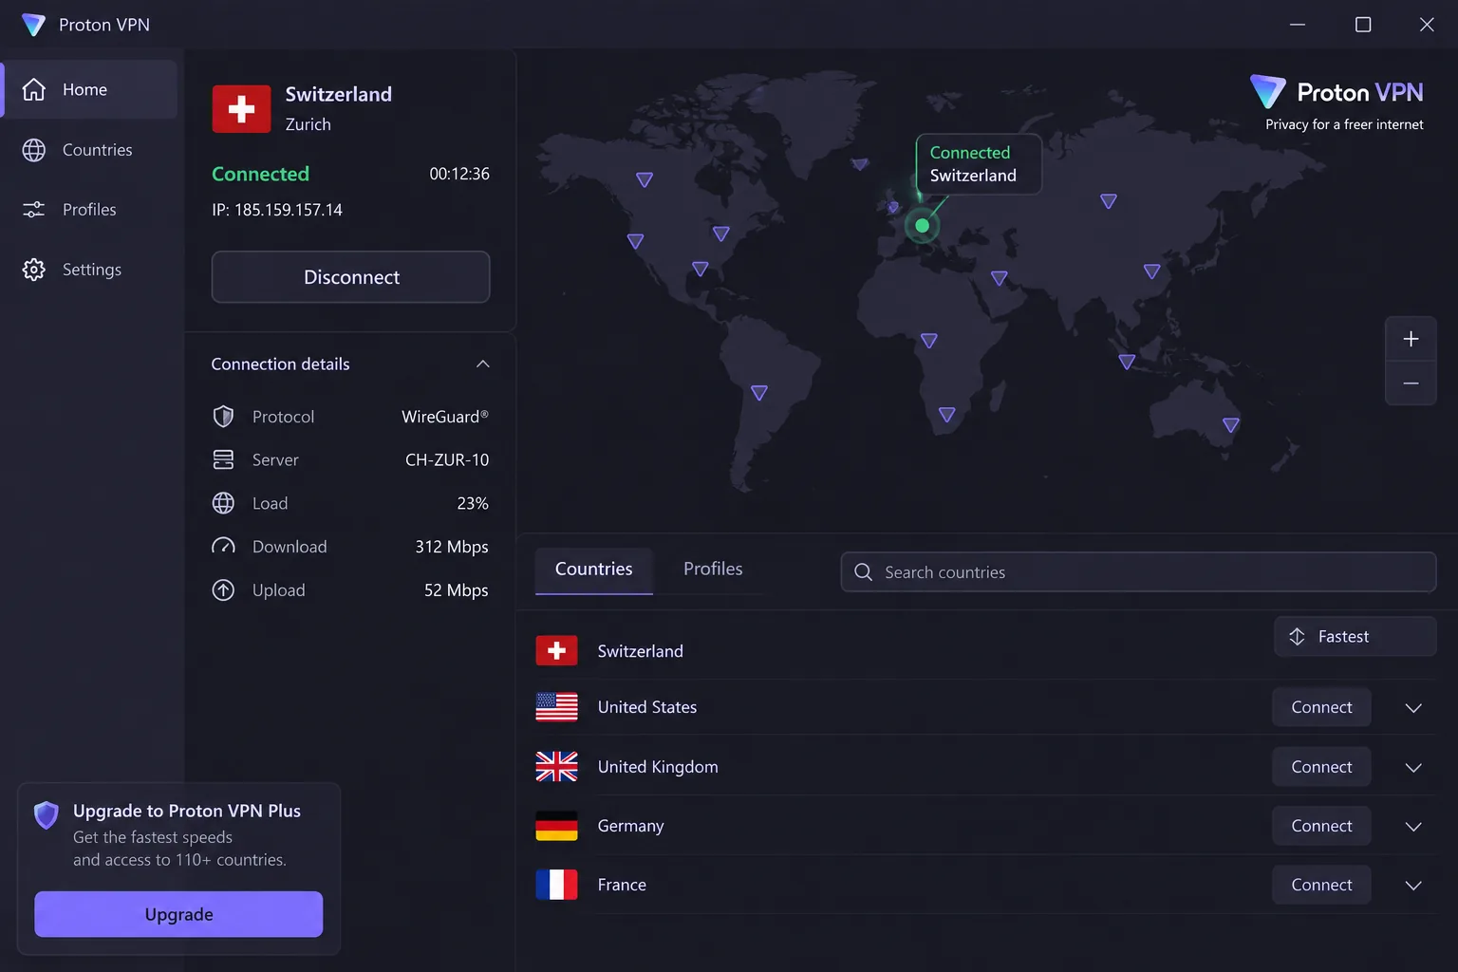Open Profiles from the left sidebar
This screenshot has width=1458, height=972.
(x=89, y=210)
